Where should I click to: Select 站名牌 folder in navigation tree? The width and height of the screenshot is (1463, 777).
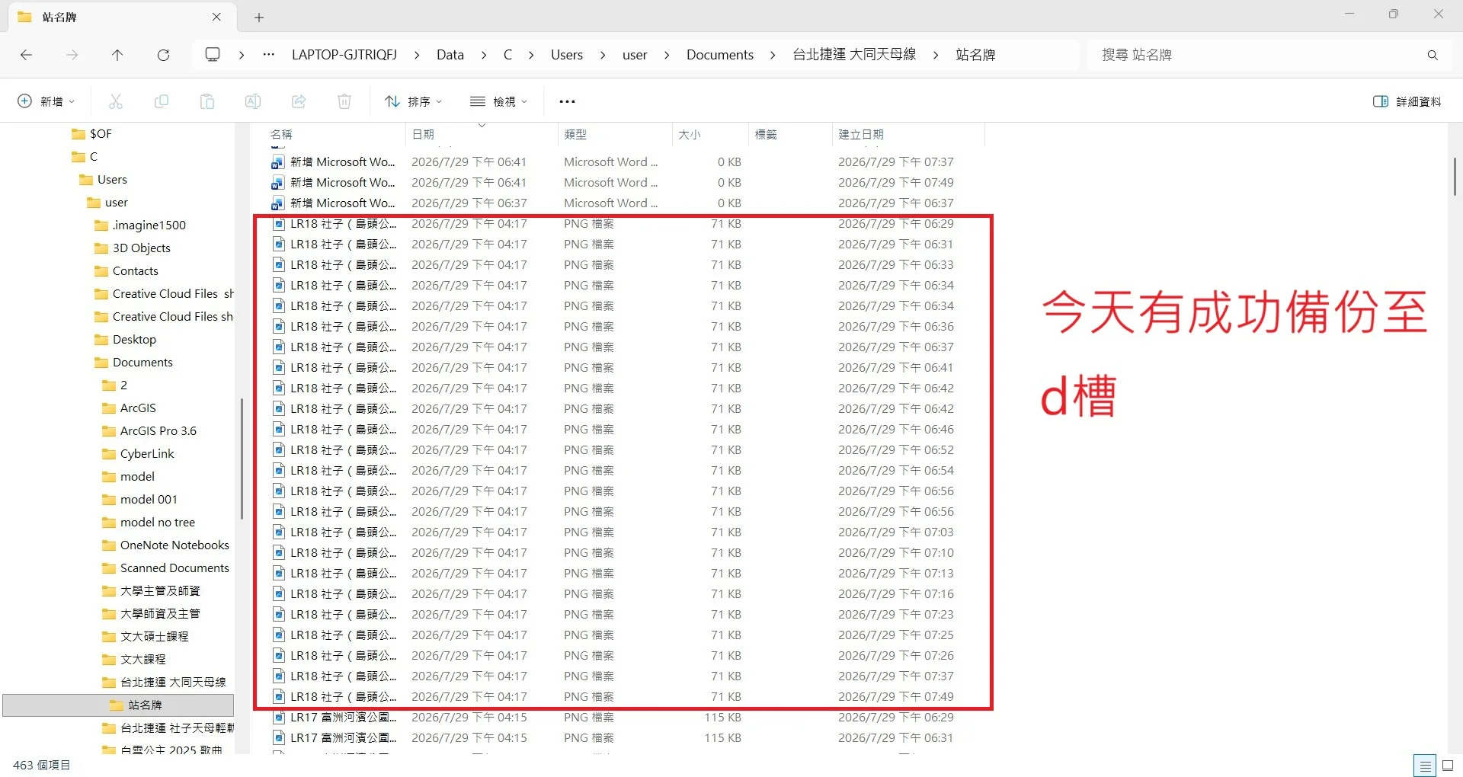pos(119,705)
